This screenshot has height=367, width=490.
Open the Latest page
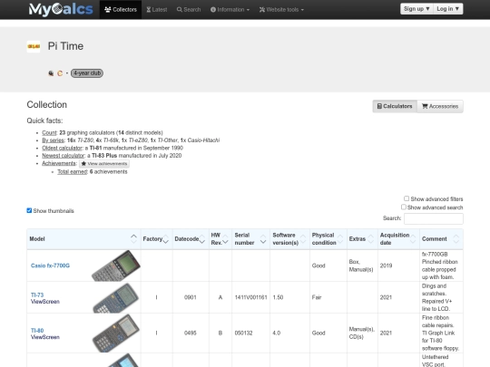pos(157,10)
